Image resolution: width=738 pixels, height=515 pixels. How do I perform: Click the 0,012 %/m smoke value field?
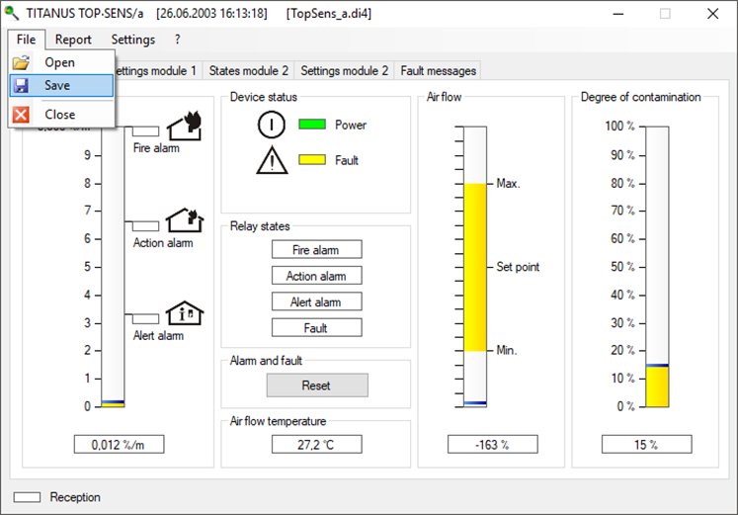tap(120, 445)
